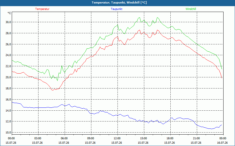Click the 12,0 y-axis value
Viewport: 235px width, 146px height.
(9, 121)
